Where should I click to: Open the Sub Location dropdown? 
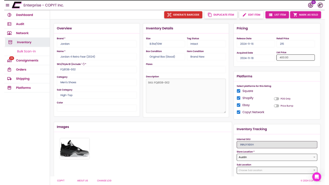277,170
